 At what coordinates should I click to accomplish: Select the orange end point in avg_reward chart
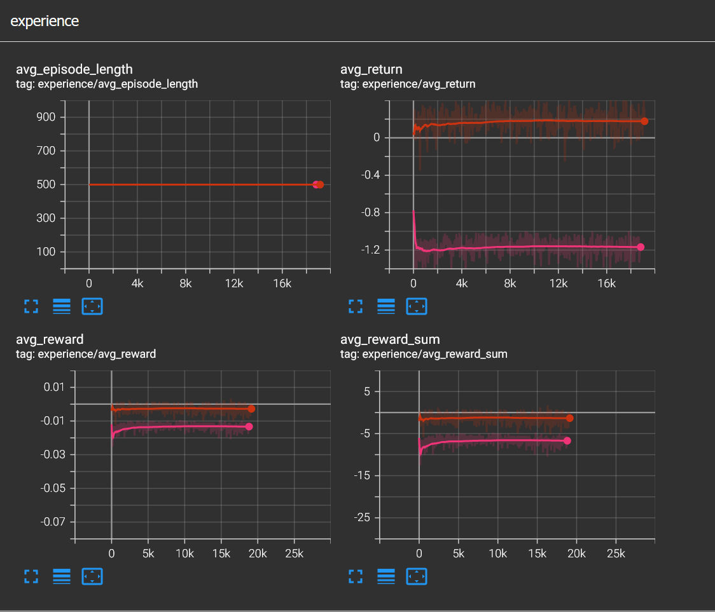pos(251,409)
